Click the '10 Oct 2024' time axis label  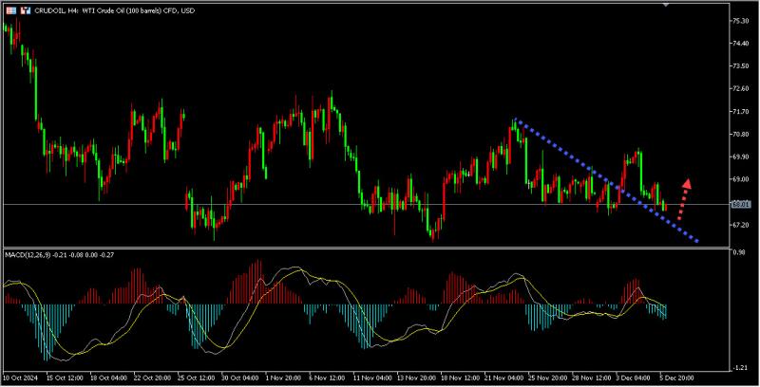pyautogui.click(x=20, y=378)
